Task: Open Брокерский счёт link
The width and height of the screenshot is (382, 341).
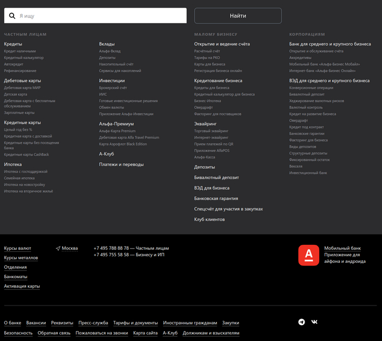Action: (x=113, y=88)
